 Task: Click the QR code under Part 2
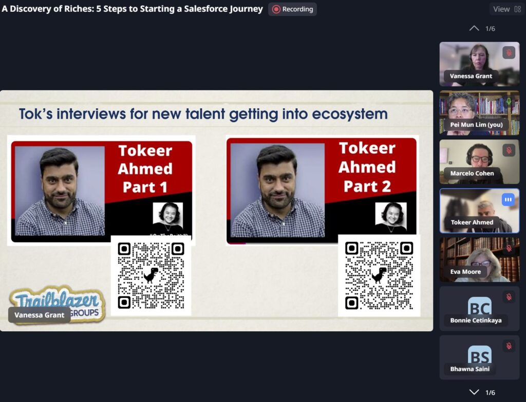379,275
